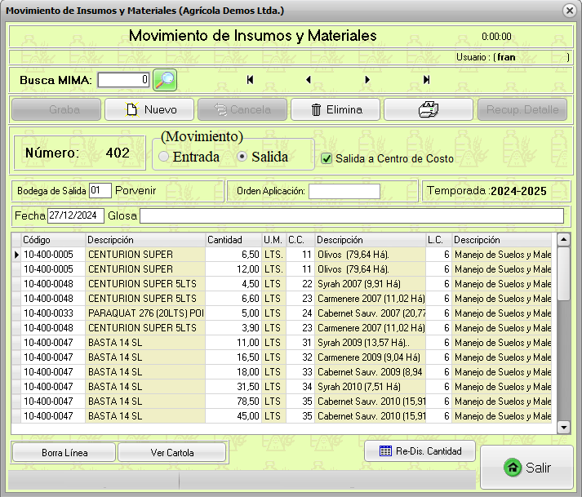Click the Salir exit button
Viewport: 582px width, 497px height.
527,468
